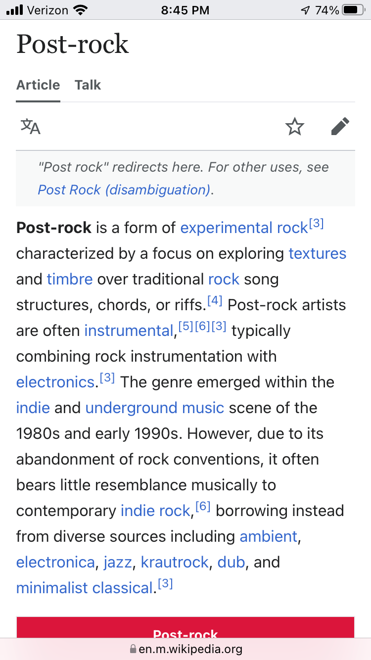This screenshot has width=371, height=660.
Task: Tap the red Post-rock infobox header
Action: [185, 628]
